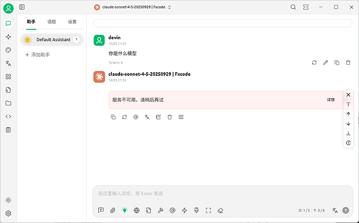The image size is (359, 223).
Task: Open the paintings palette sidebar icon
Action: (x=8, y=50)
